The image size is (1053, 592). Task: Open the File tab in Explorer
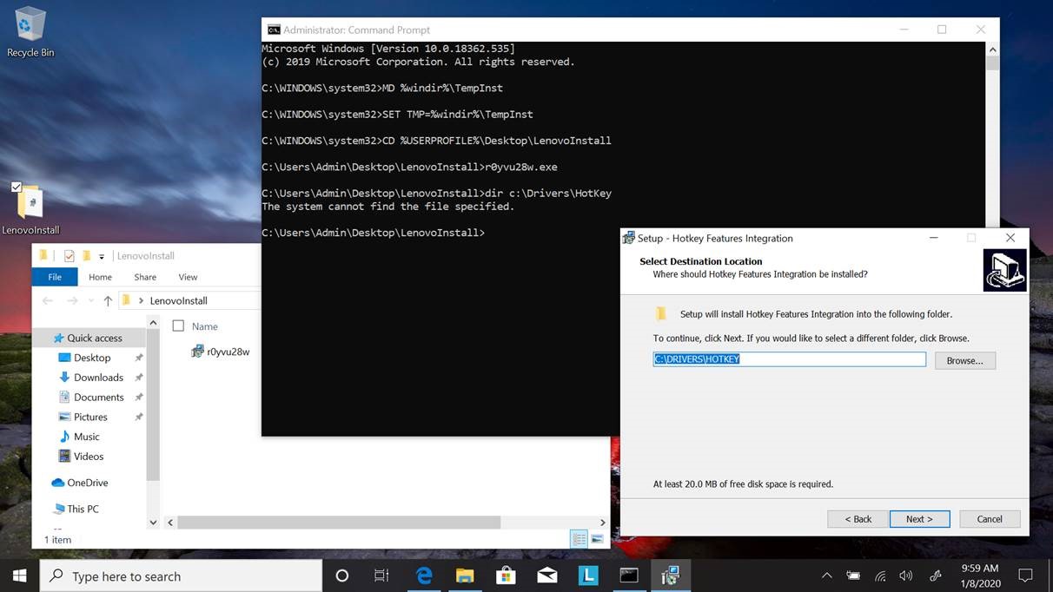tap(55, 277)
